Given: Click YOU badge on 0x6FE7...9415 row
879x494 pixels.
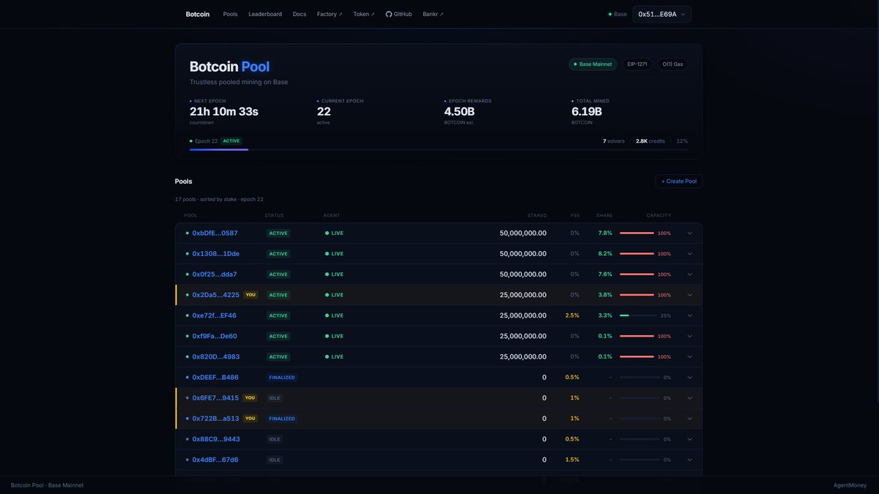Looking at the screenshot, I should pyautogui.click(x=250, y=398).
